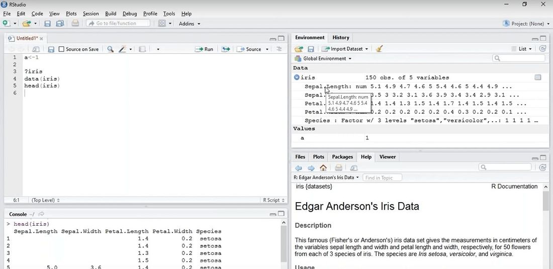Close the Untitled1 tab
Screen dimensions: 553x269
tap(41, 38)
